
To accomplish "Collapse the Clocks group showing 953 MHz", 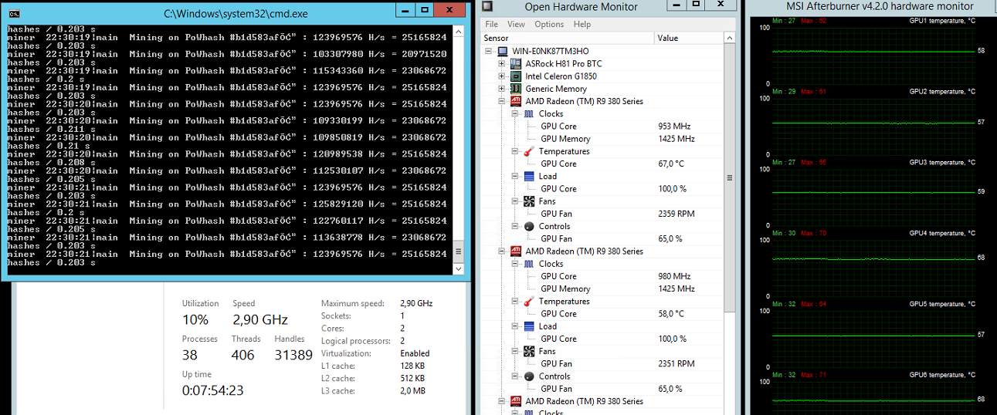I will point(515,113).
